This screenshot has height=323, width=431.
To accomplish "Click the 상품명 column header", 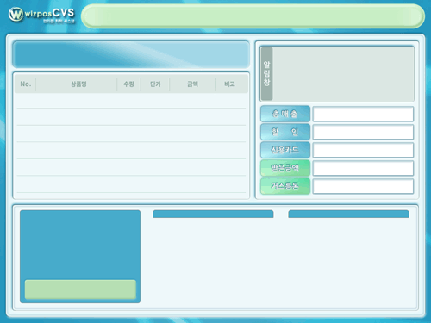I will pyautogui.click(x=78, y=84).
